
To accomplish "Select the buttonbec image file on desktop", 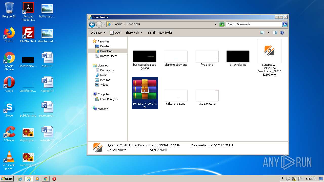I will pyautogui.click(x=47, y=11).
